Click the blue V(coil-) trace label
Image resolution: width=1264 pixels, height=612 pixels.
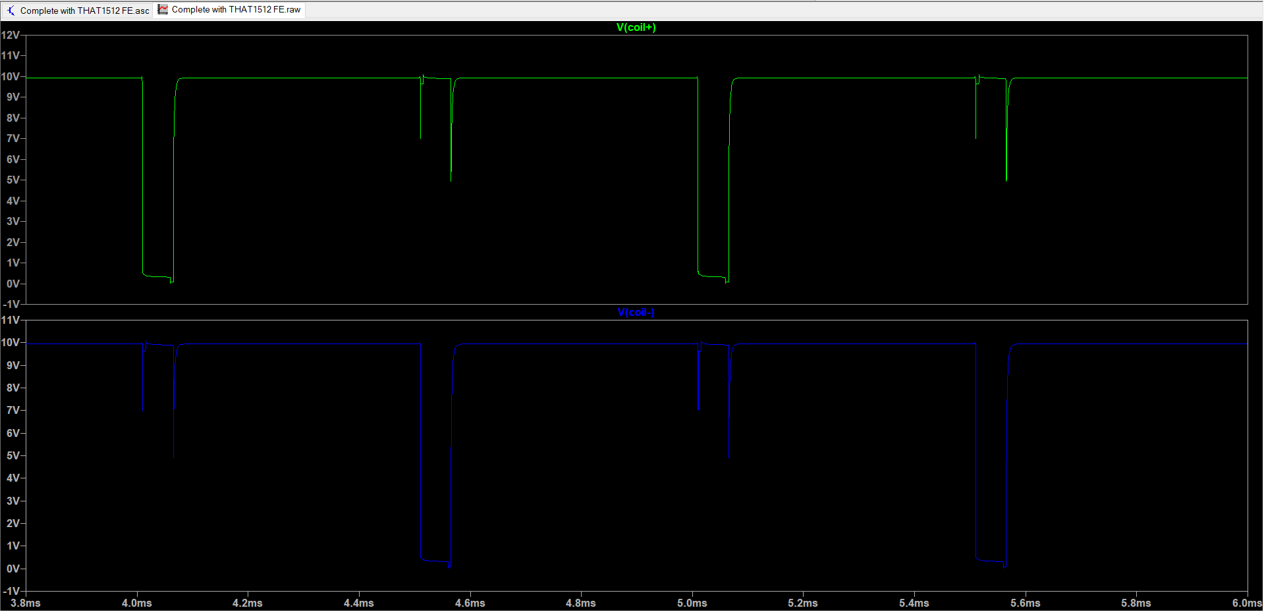tap(636, 313)
